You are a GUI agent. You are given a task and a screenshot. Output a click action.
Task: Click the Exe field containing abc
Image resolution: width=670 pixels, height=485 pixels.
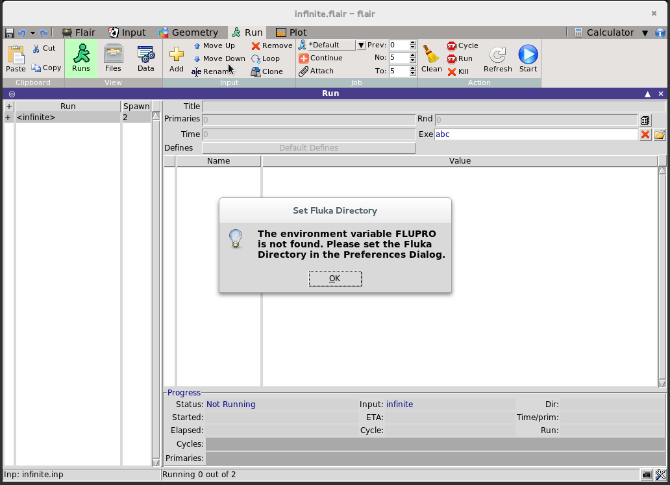tap(536, 134)
